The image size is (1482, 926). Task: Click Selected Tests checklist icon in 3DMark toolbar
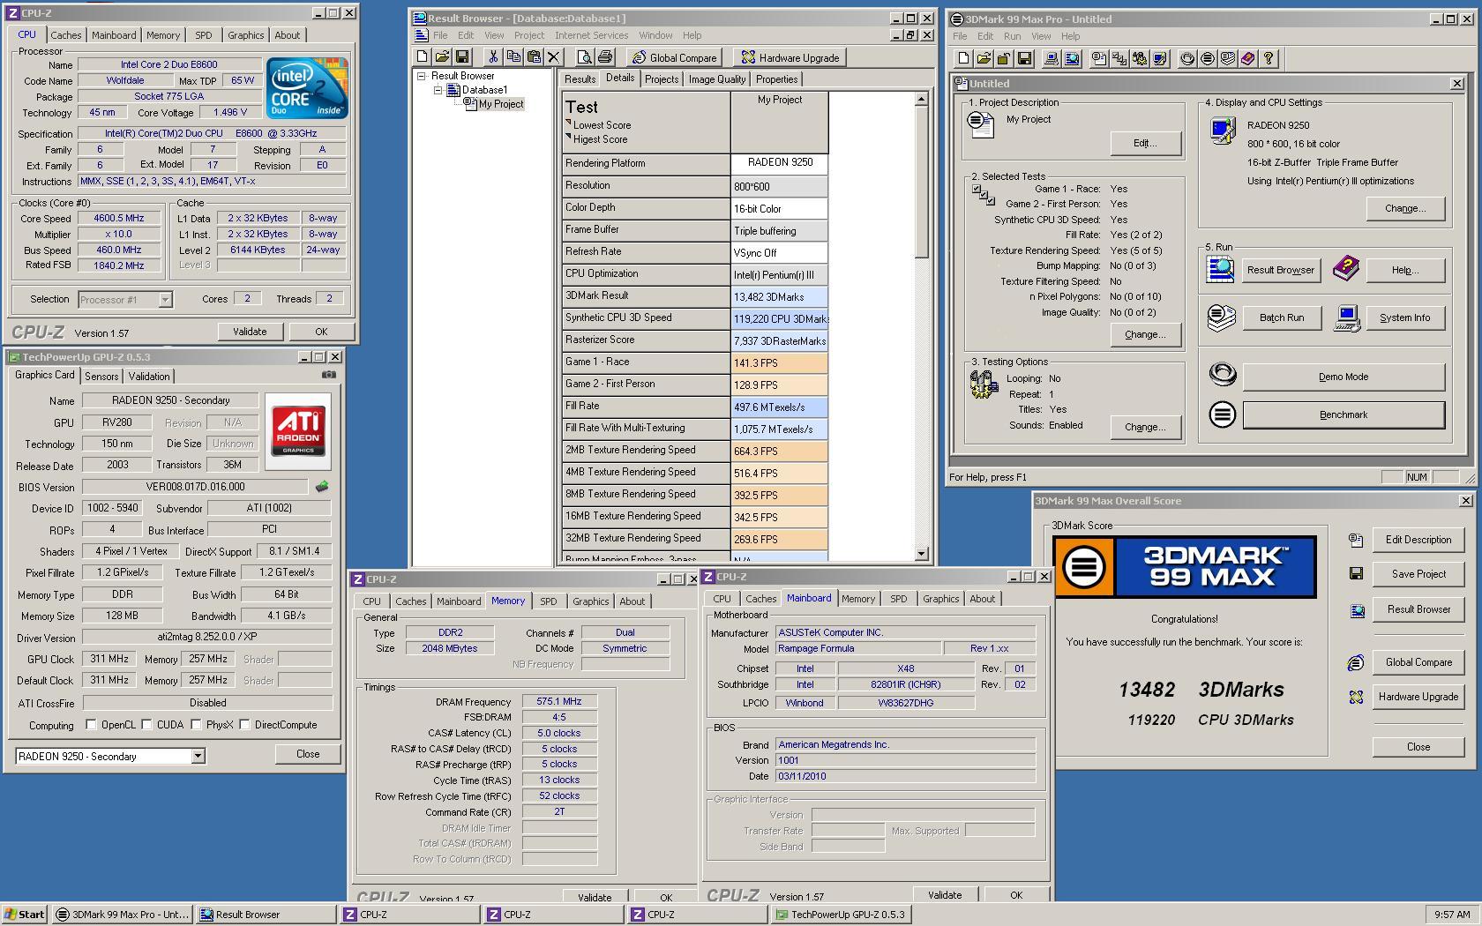(1119, 58)
